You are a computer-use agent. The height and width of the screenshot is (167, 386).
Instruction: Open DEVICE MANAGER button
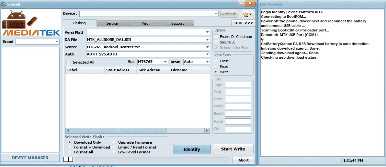tap(30, 158)
